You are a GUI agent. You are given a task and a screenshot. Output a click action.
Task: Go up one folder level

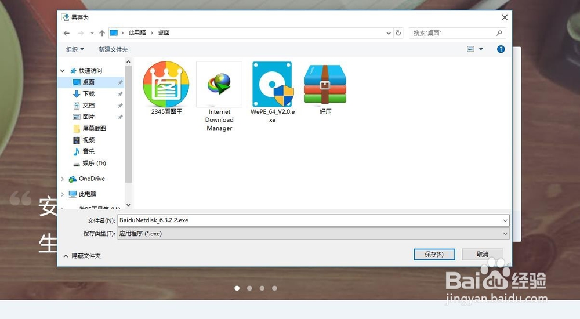pos(102,33)
